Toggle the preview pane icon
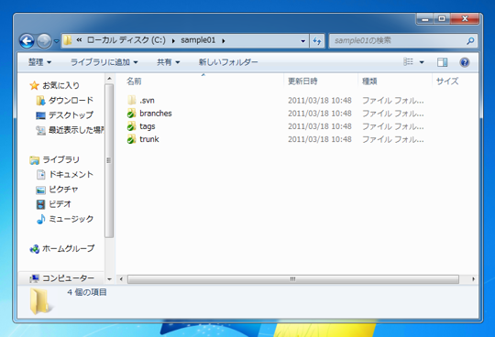The height and width of the screenshot is (337, 495). coord(442,62)
